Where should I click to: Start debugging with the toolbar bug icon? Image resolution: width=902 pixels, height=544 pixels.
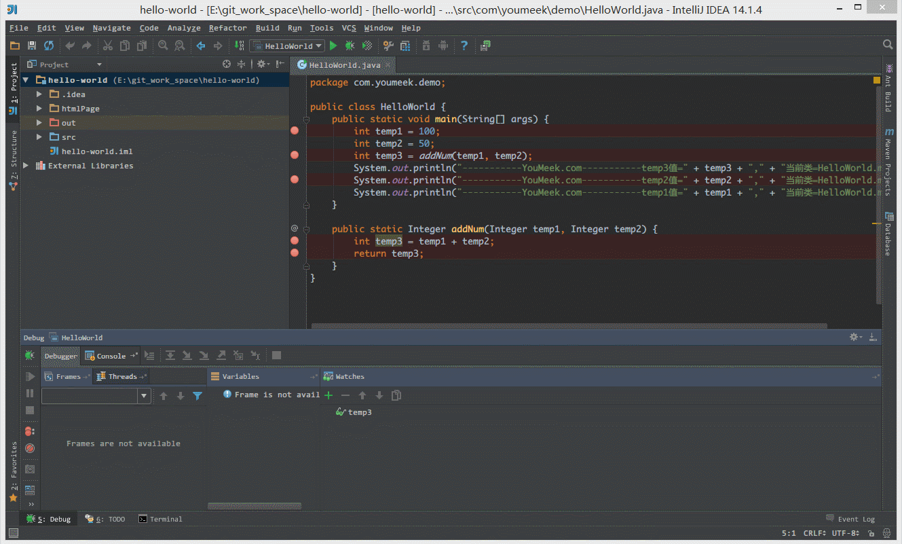click(350, 46)
